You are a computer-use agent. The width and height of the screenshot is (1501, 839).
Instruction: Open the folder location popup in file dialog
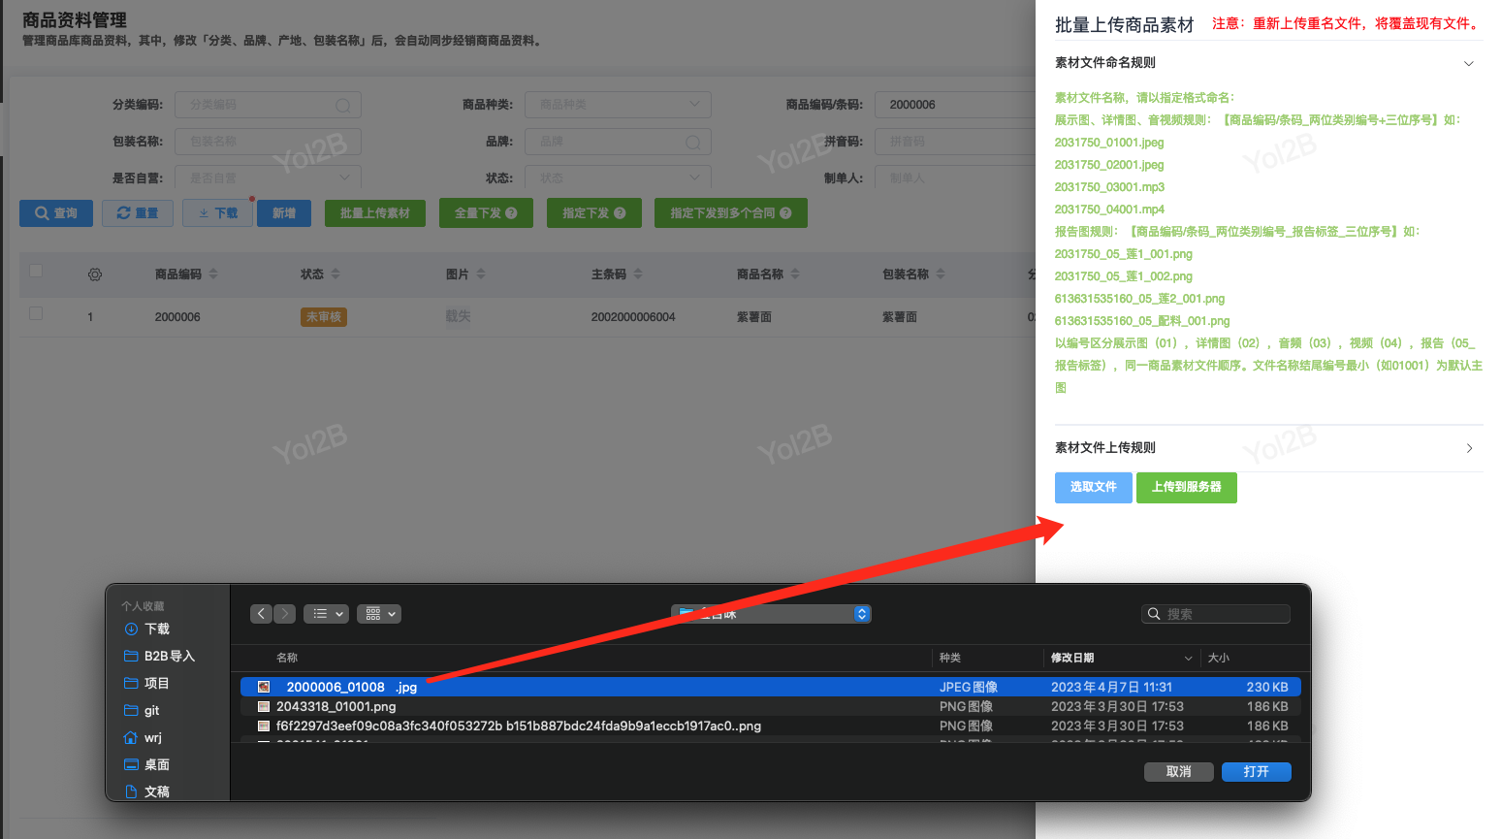[771, 614]
